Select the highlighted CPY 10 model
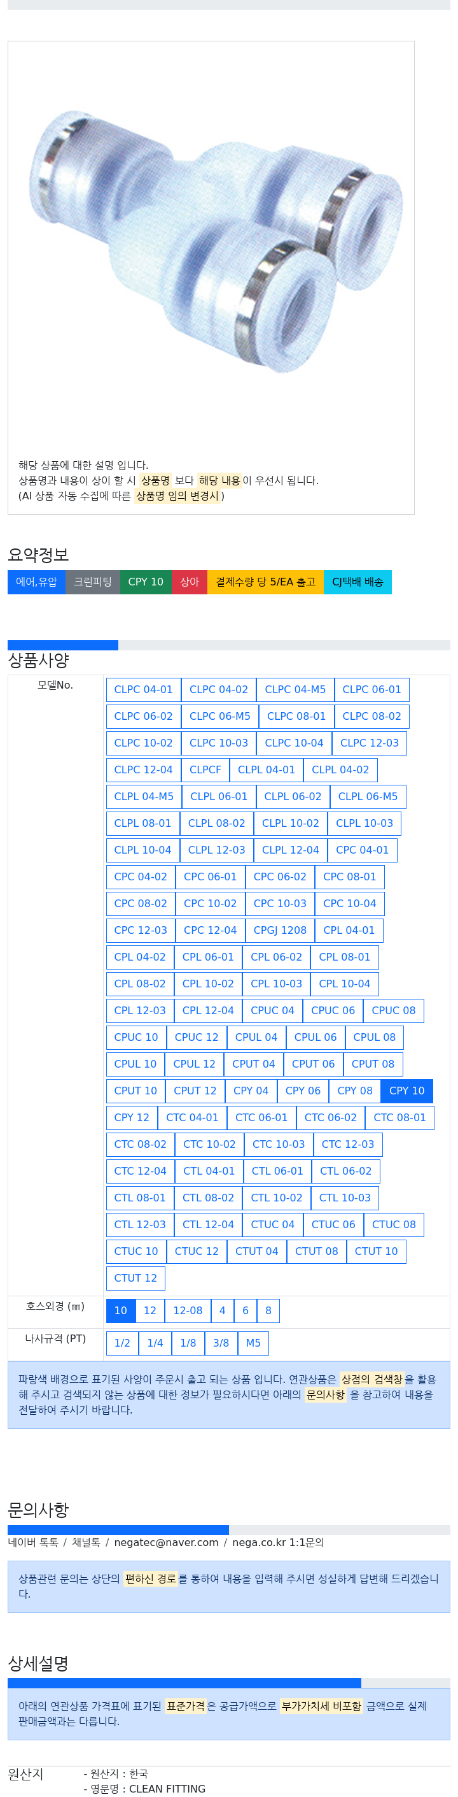The height and width of the screenshot is (1797, 458). pyautogui.click(x=406, y=1090)
